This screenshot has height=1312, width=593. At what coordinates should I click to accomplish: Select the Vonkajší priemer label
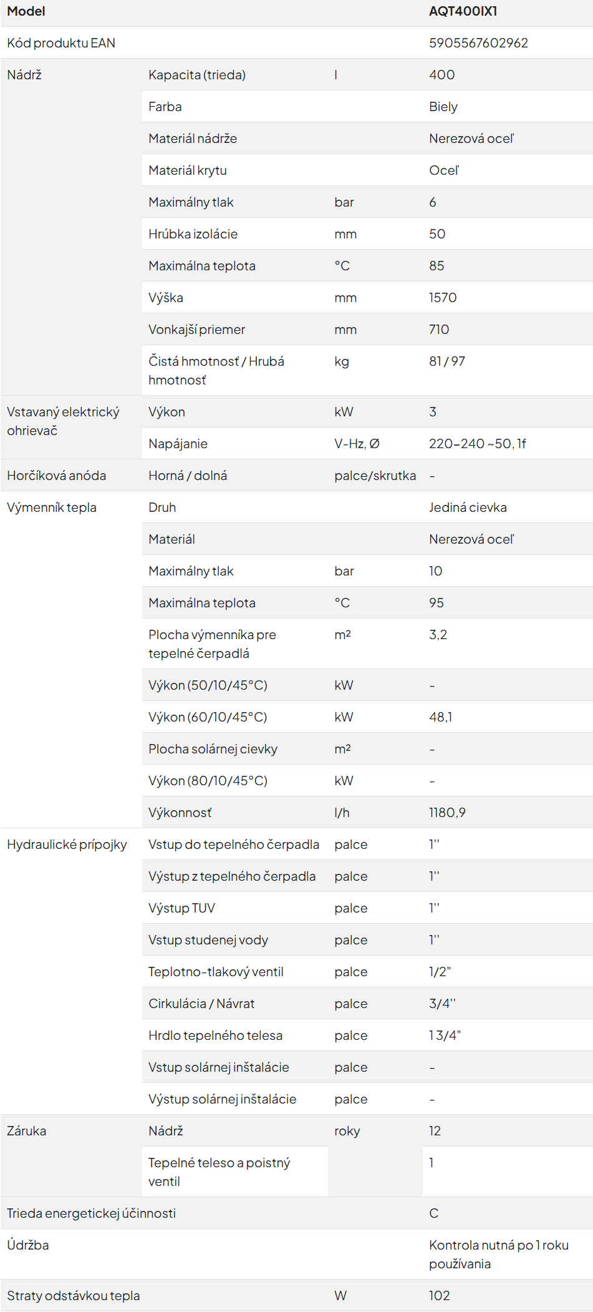pos(196,330)
